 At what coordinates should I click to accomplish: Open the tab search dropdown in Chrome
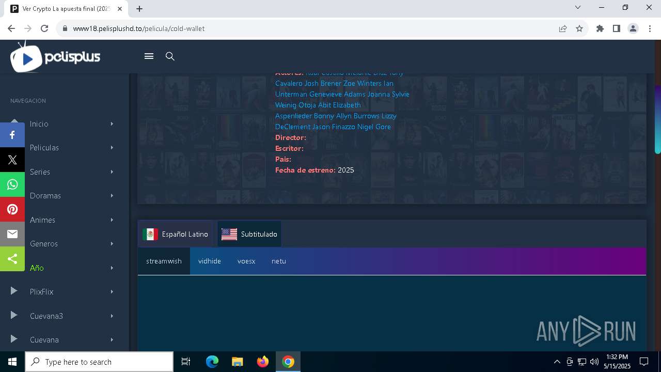578,8
